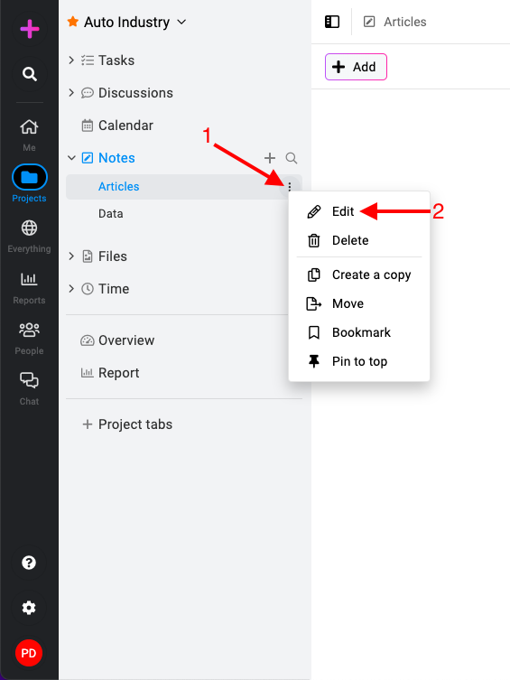Expand the Files section chevron
The image size is (510, 680).
pos(71,256)
